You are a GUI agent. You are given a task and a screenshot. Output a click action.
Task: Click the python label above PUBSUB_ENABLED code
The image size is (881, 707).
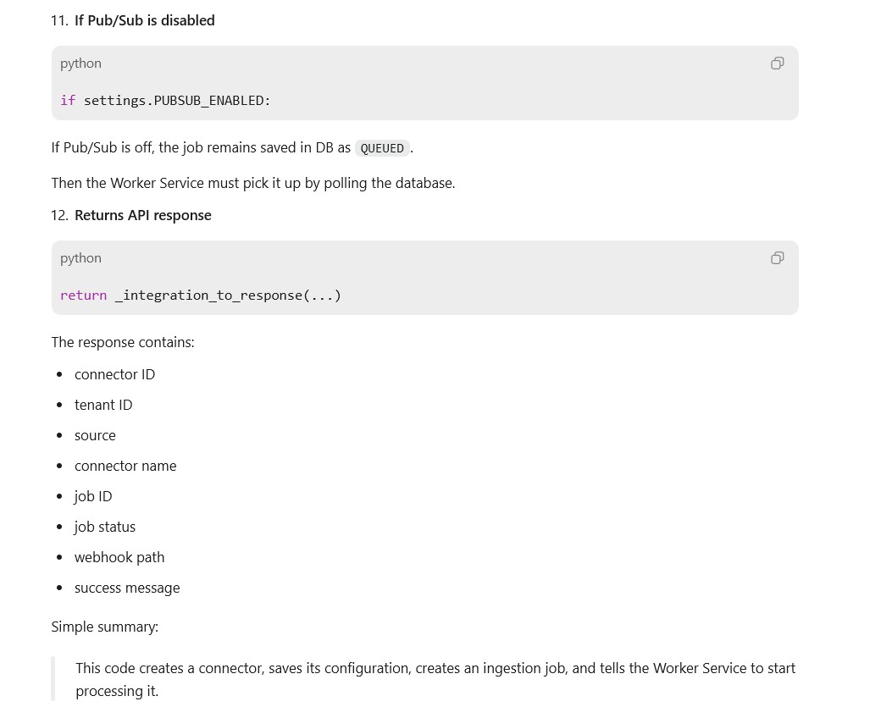click(81, 64)
